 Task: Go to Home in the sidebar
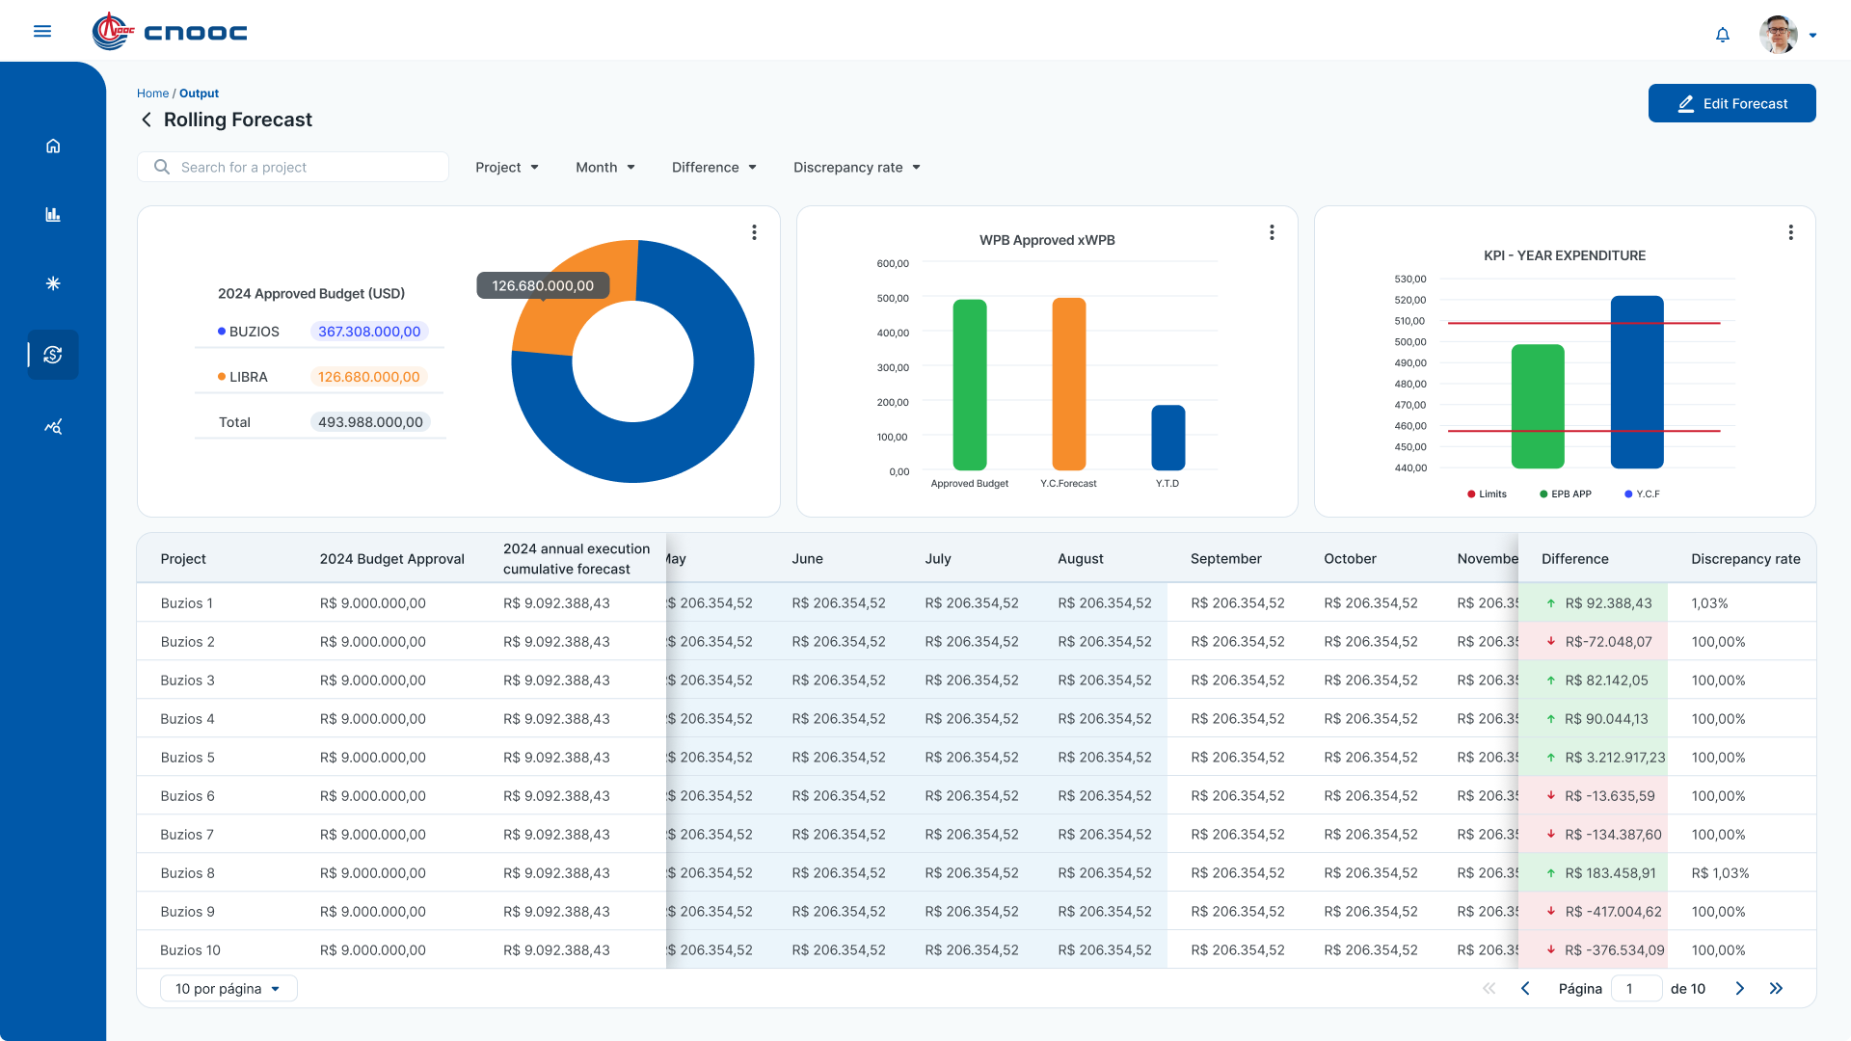tap(53, 147)
